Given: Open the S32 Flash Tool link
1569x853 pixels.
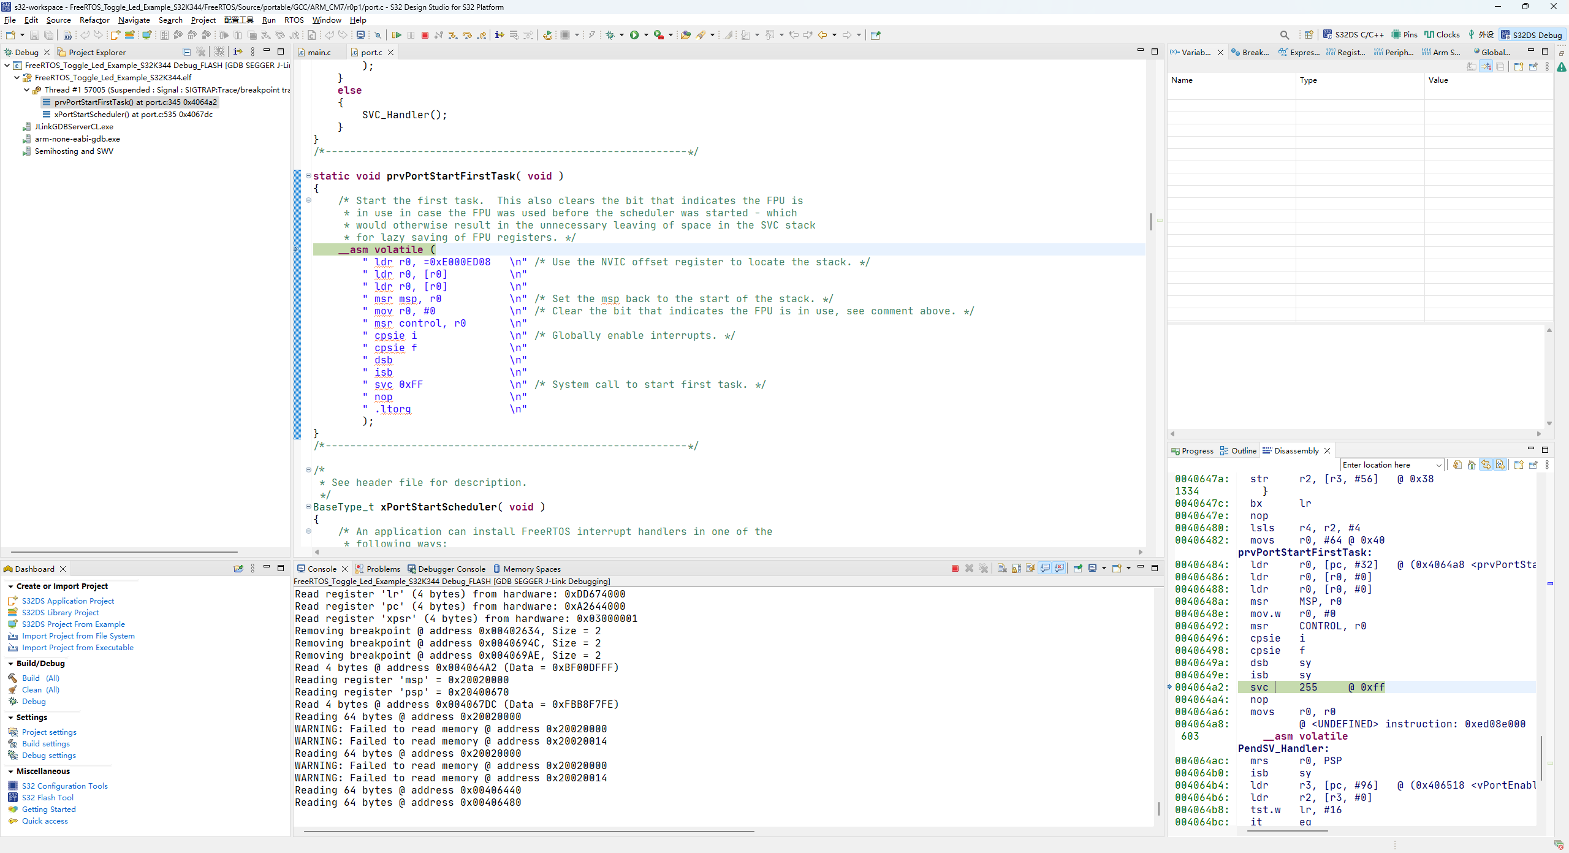Looking at the screenshot, I should [x=48, y=797].
